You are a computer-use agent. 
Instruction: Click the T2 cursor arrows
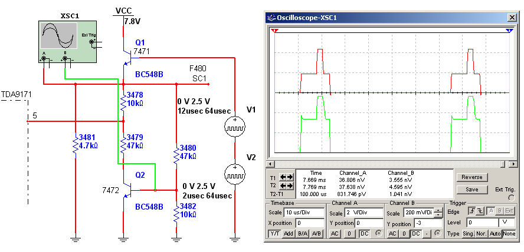286,185
